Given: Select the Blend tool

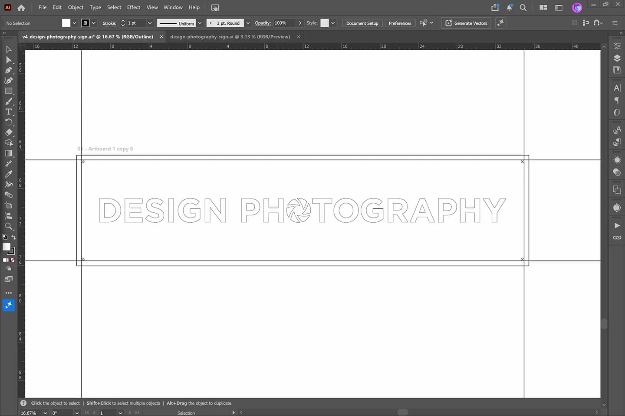Looking at the screenshot, I should pos(8,195).
